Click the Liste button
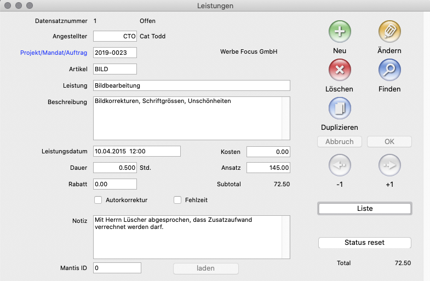Viewport: 430px width, 281px height. tap(365, 209)
